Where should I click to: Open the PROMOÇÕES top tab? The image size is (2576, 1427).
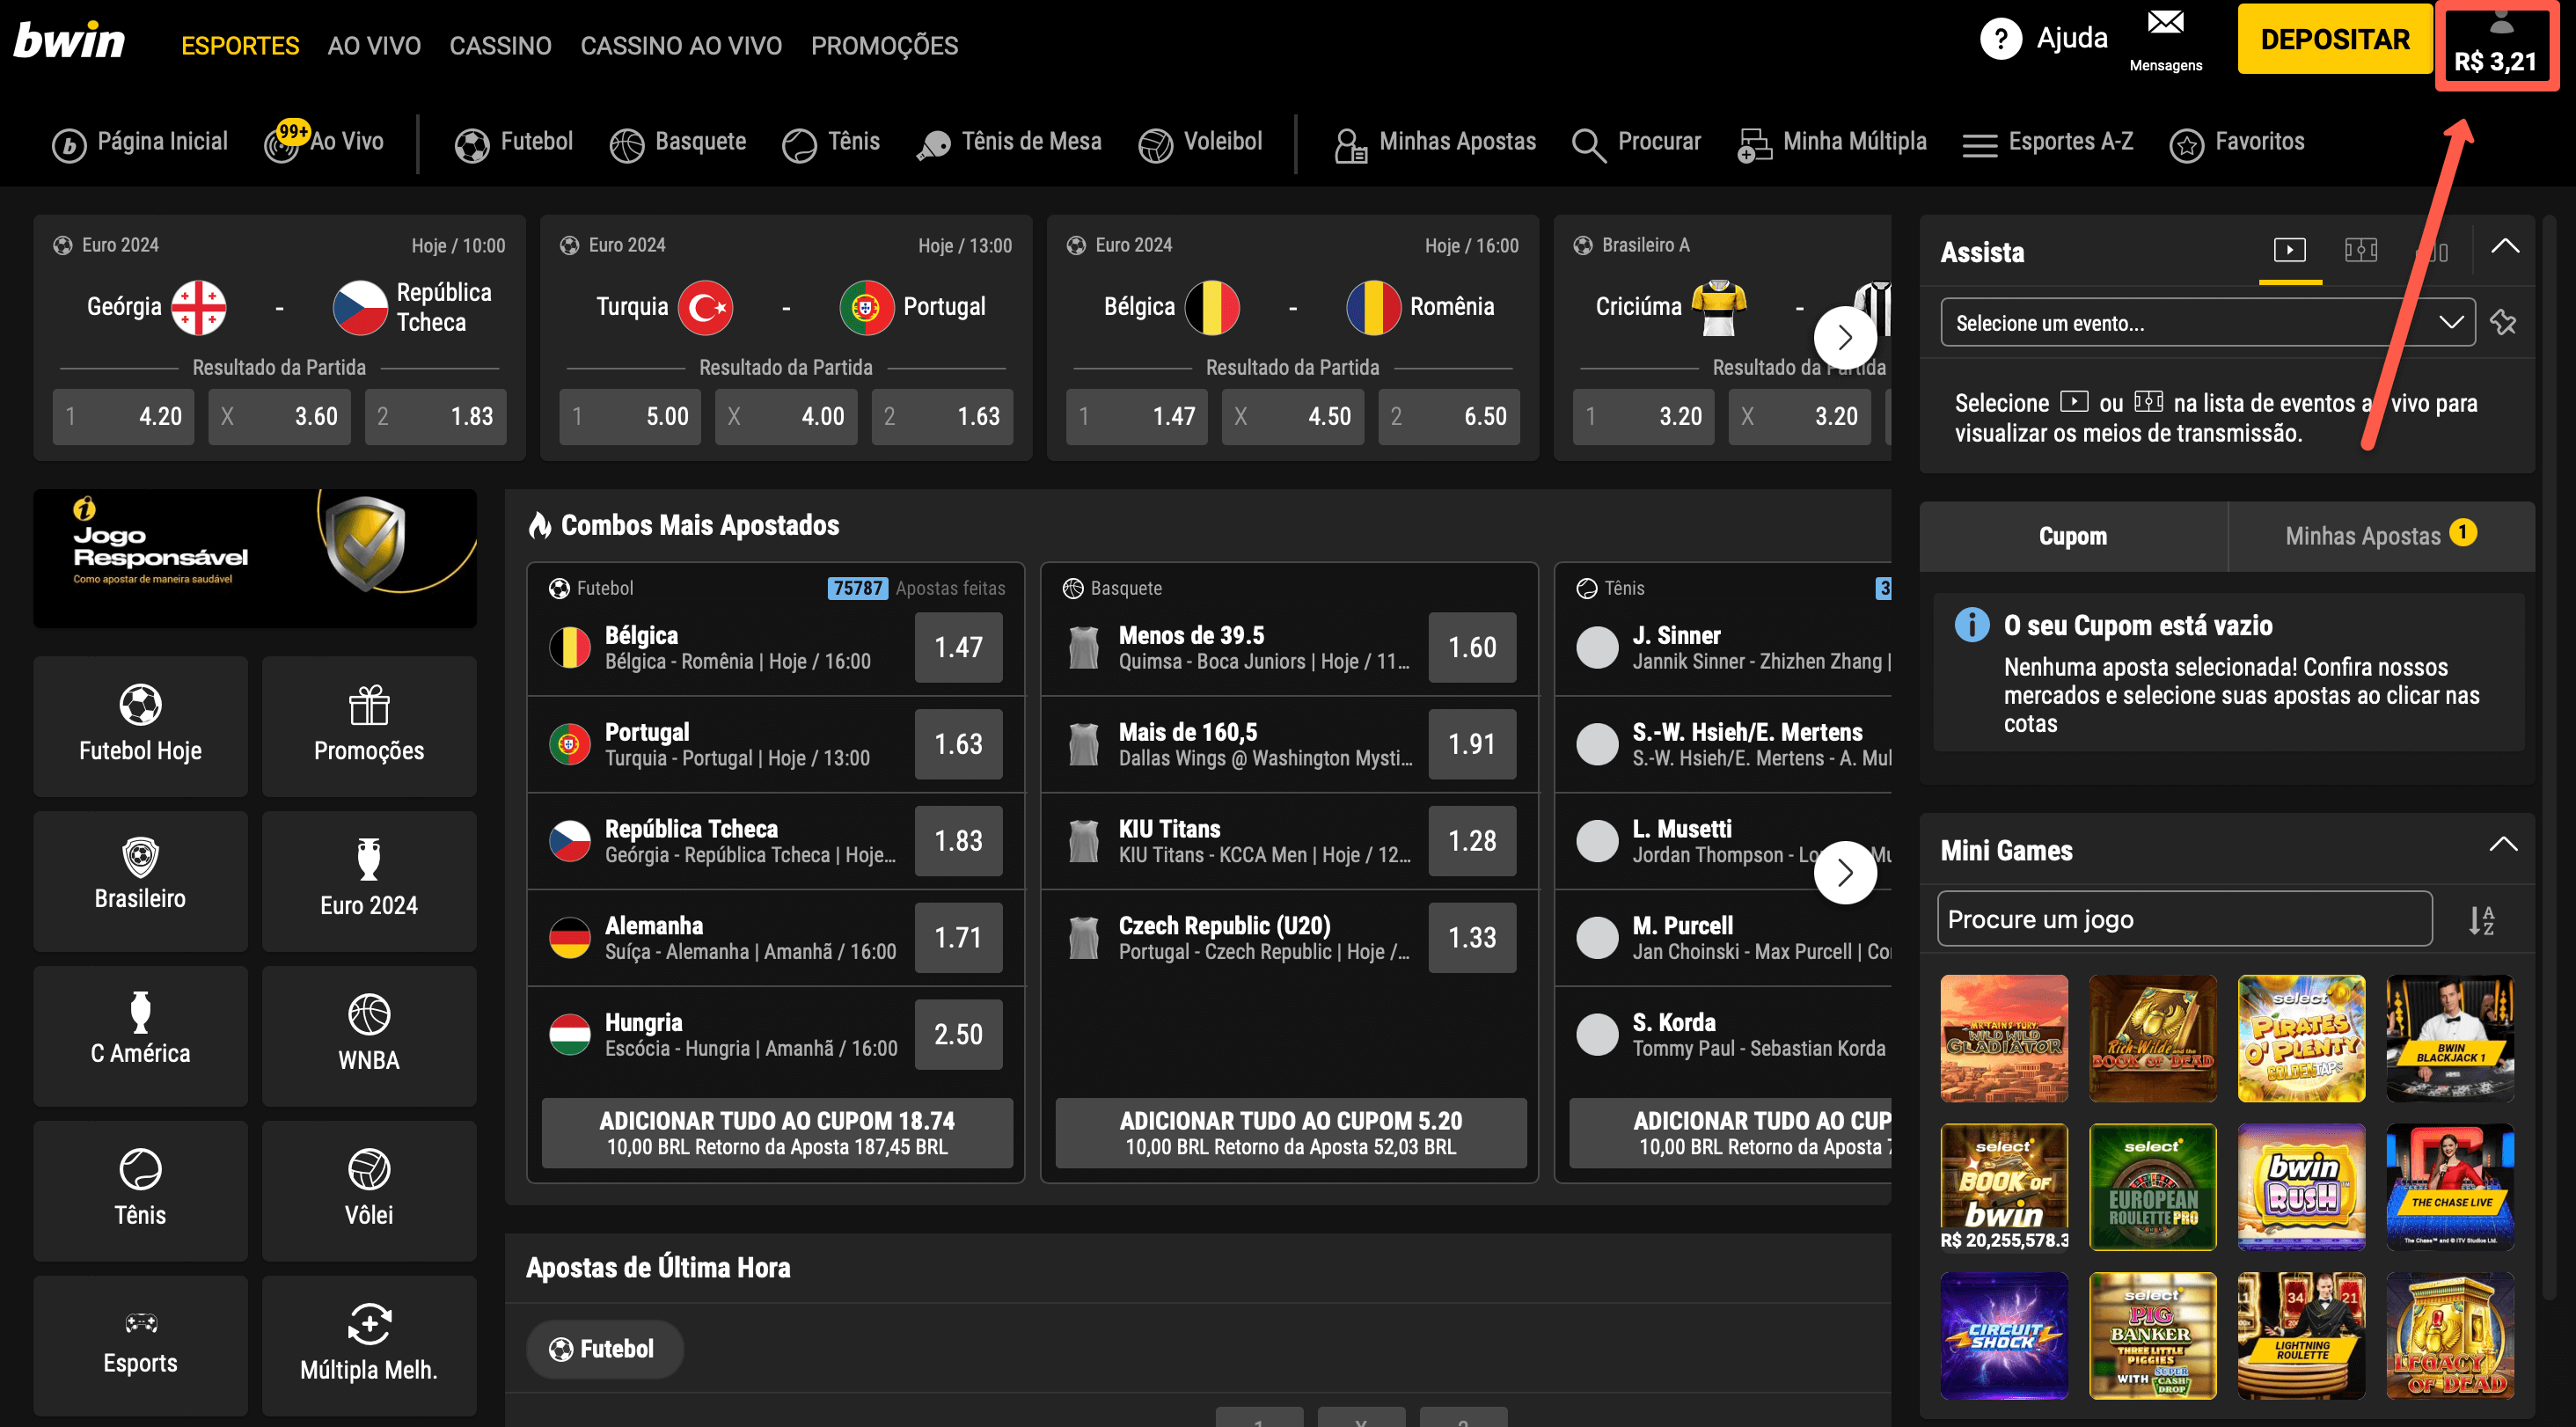(x=884, y=46)
